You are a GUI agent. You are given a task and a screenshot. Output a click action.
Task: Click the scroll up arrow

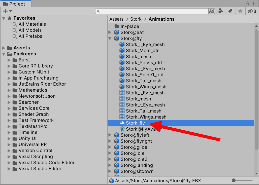coord(256,26)
